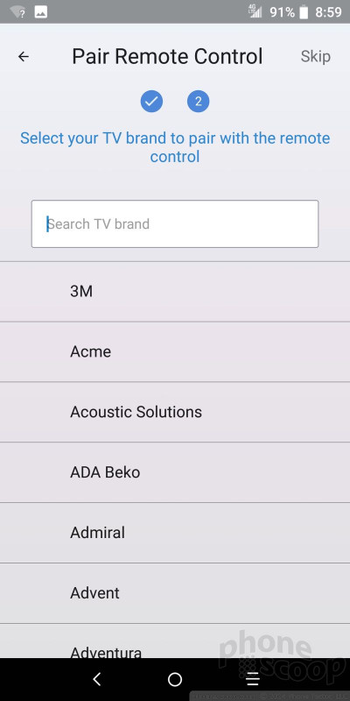Focus the Search TV brand field
Screen dimensions: 350x701
tap(175, 224)
